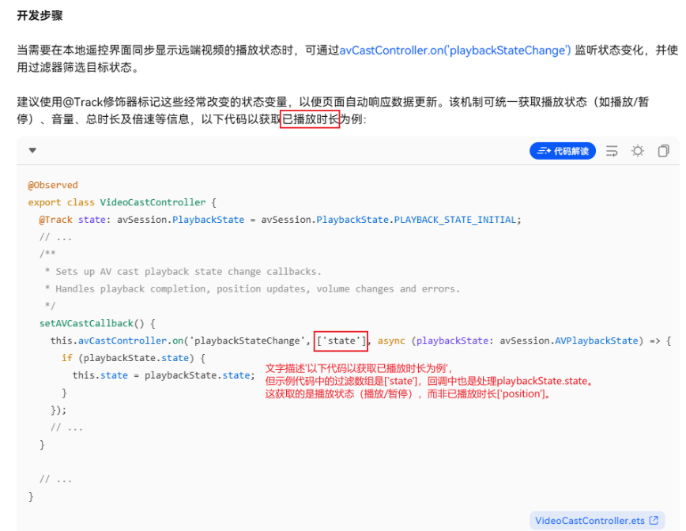Copy code using the clipboard icon

[x=663, y=151]
